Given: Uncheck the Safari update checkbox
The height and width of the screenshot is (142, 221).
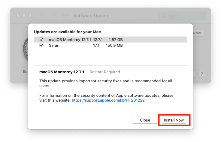Looking at the screenshot, I should (x=41, y=45).
